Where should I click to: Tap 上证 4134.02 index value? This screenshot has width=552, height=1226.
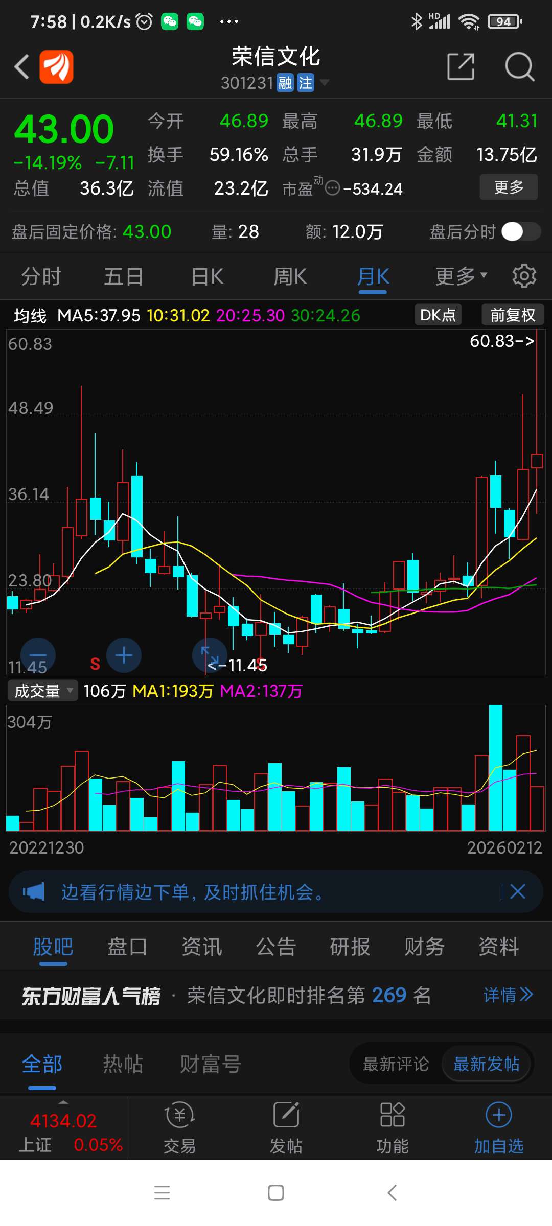tap(63, 1120)
